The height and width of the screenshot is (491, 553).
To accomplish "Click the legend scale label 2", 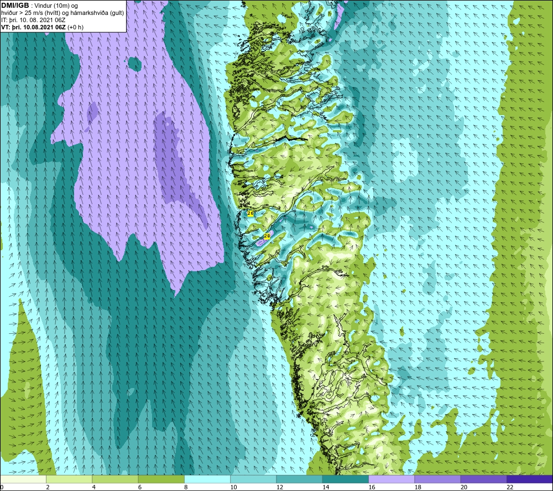I will pyautogui.click(x=48, y=487).
